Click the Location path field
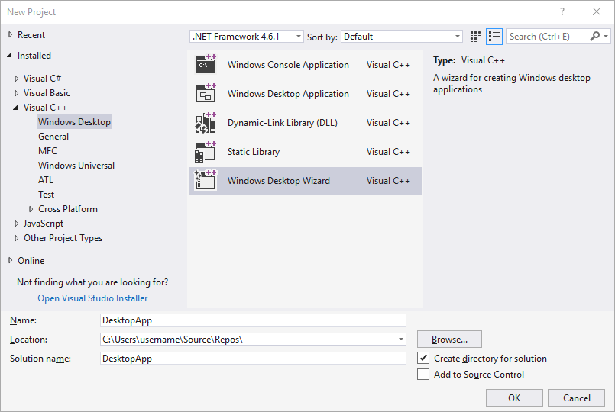The image size is (615, 412). click(253, 340)
